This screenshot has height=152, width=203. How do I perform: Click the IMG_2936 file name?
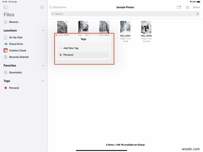click(146, 36)
